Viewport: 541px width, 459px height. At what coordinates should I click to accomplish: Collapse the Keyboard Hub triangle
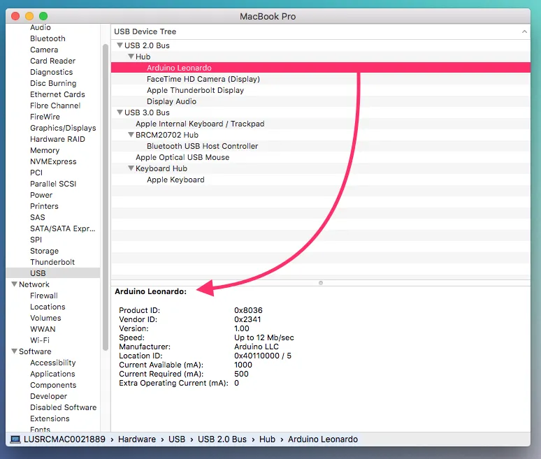click(131, 168)
